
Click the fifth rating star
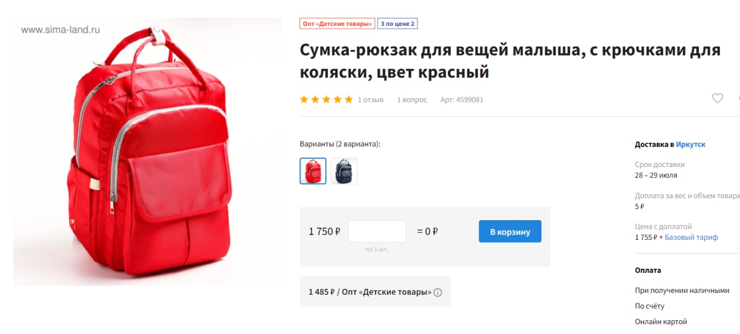pyautogui.click(x=349, y=99)
